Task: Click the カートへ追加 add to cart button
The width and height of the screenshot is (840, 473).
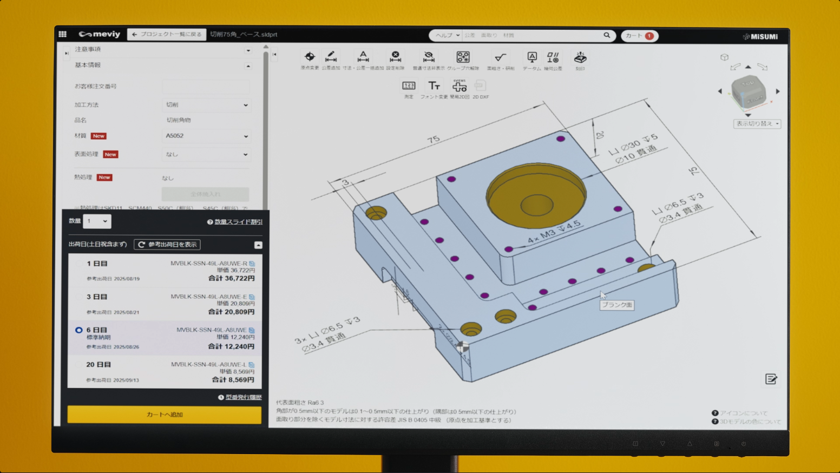Action: pos(165,415)
